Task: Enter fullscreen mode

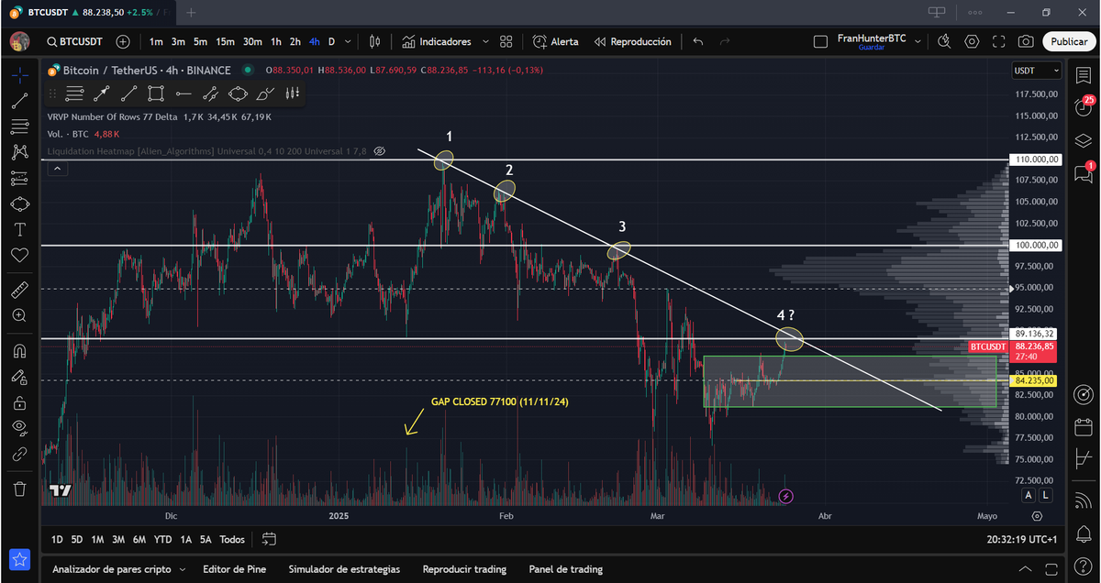Action: point(998,41)
